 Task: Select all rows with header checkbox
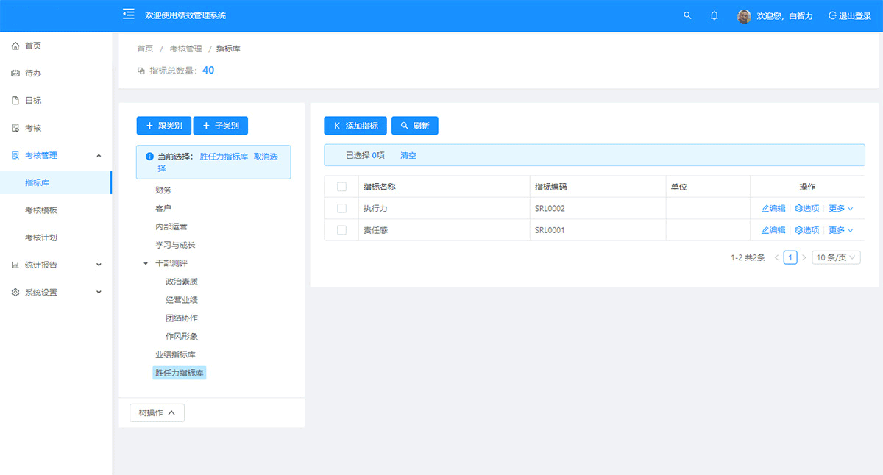(x=341, y=187)
